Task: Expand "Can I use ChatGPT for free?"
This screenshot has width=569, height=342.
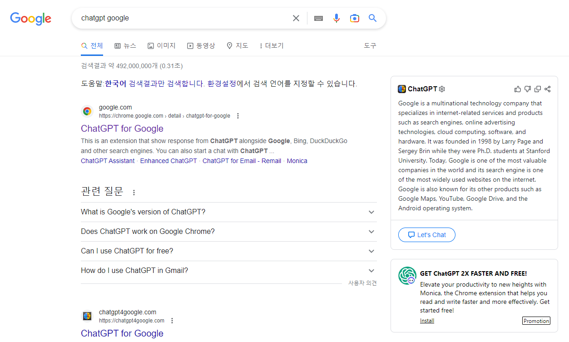Action: (228, 251)
